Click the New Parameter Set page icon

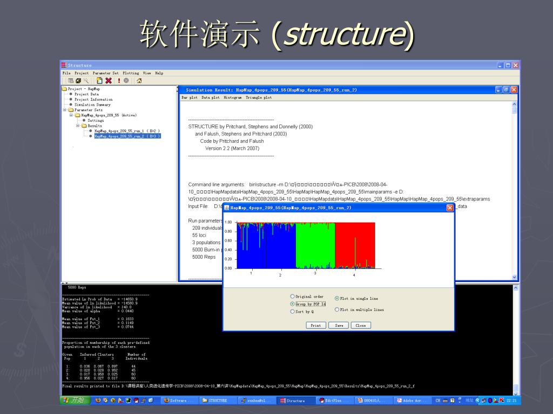tap(99, 81)
